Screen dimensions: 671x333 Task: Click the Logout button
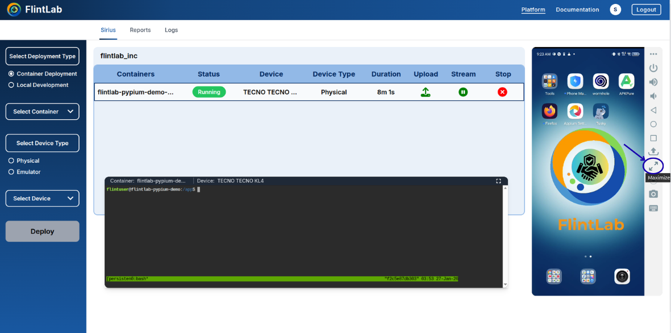pyautogui.click(x=646, y=10)
